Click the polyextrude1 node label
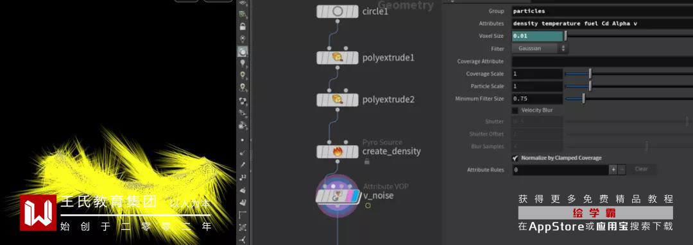693x245 pixels. tap(388, 58)
